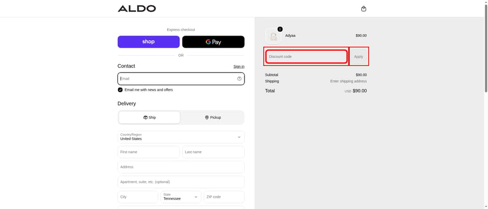Click the $90.00 total amount
The width and height of the screenshot is (488, 209).
click(x=360, y=91)
